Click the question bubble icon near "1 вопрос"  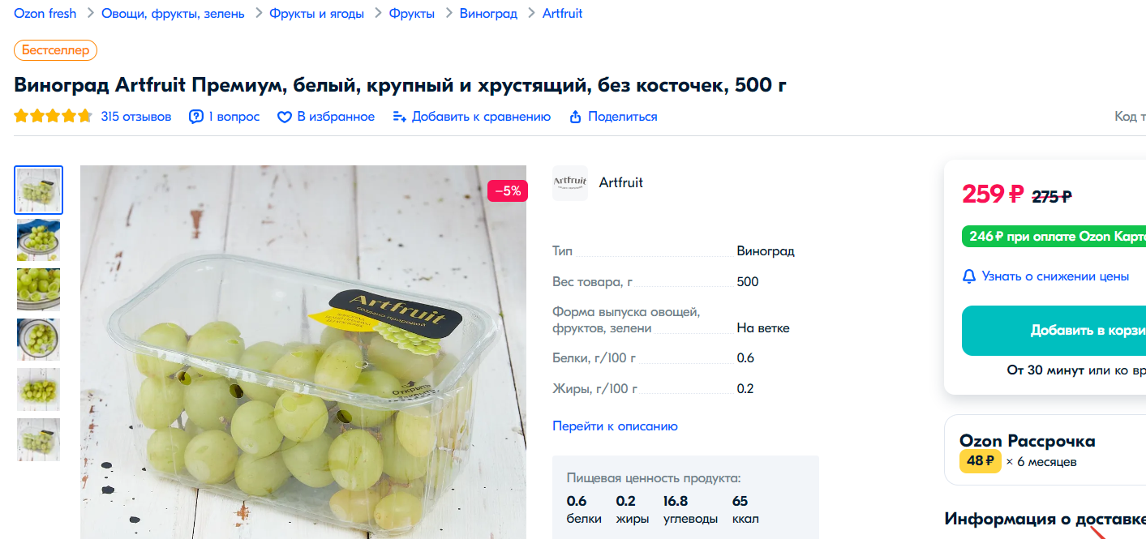(x=196, y=117)
